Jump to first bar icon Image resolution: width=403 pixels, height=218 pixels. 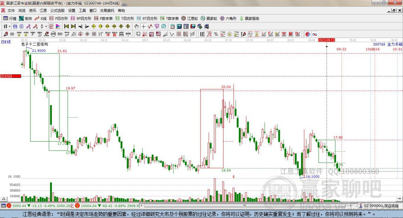pyautogui.click(x=66, y=26)
